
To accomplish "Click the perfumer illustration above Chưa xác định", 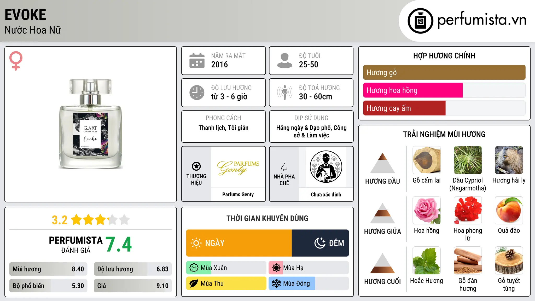I will point(326,167).
